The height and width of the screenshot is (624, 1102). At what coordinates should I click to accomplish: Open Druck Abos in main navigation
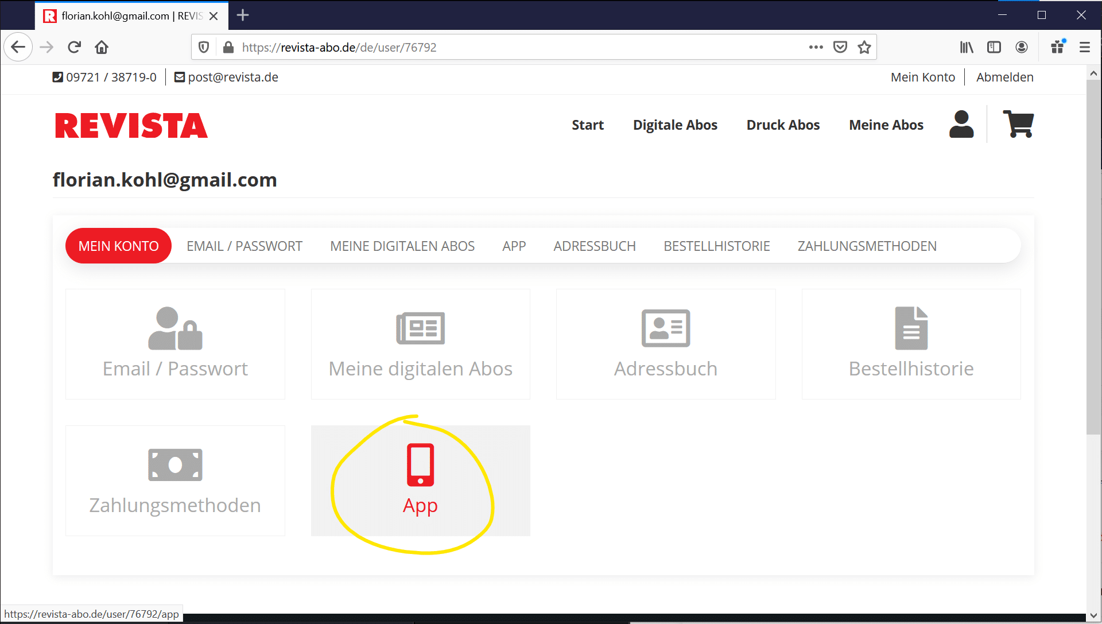click(x=783, y=125)
